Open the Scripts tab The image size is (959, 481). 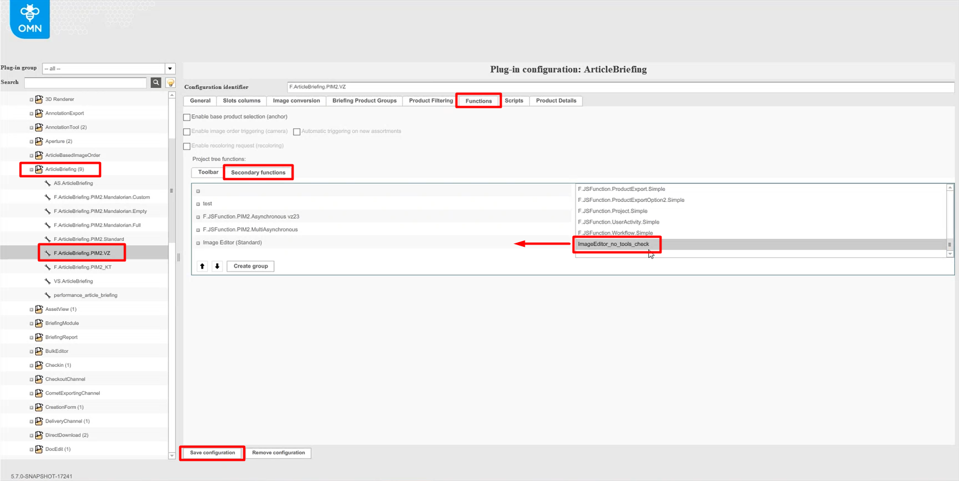click(x=514, y=101)
